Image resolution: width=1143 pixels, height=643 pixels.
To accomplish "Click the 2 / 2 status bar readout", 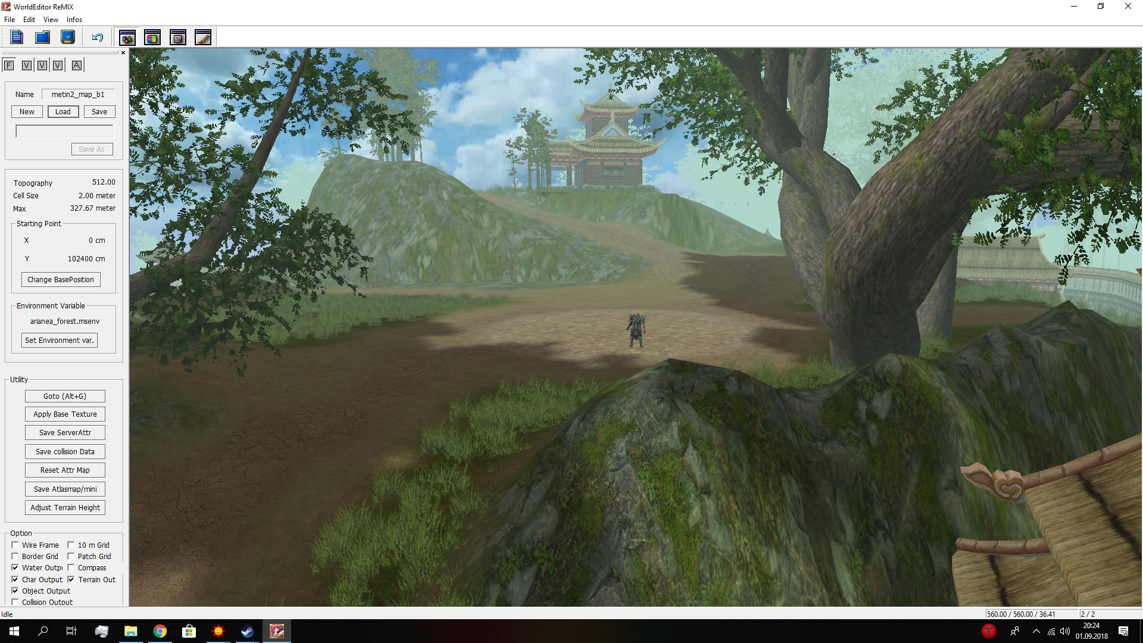I will tap(1088, 614).
